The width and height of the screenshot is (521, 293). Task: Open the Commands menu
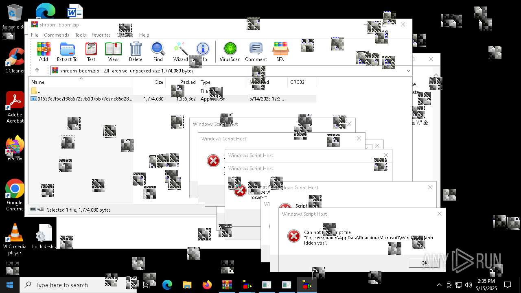(57, 35)
